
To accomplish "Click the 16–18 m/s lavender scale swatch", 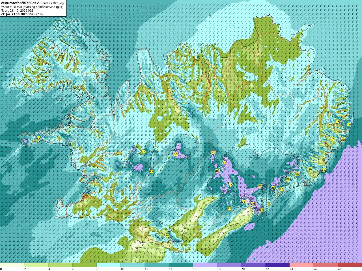I will click(205, 265).
